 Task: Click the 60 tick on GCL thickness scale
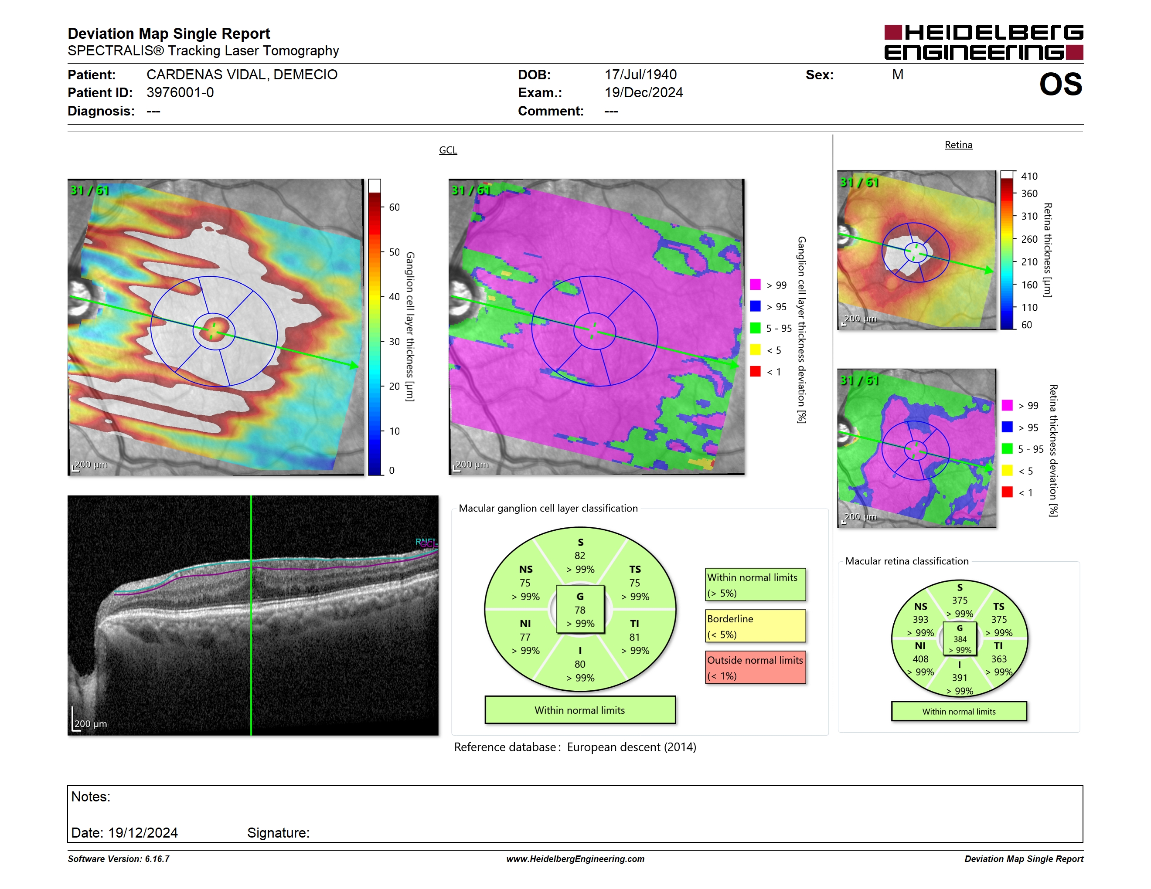394,207
